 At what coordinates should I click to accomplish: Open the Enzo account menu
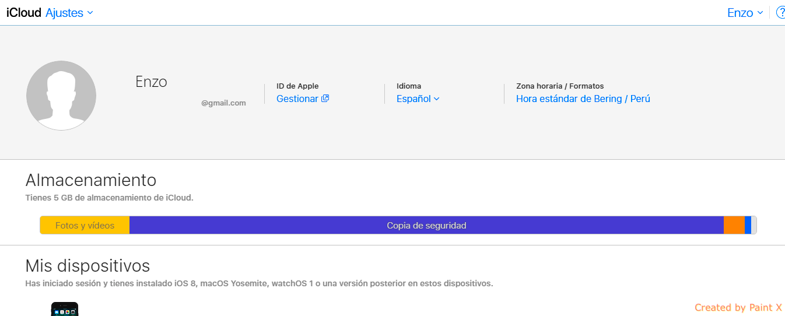(745, 13)
